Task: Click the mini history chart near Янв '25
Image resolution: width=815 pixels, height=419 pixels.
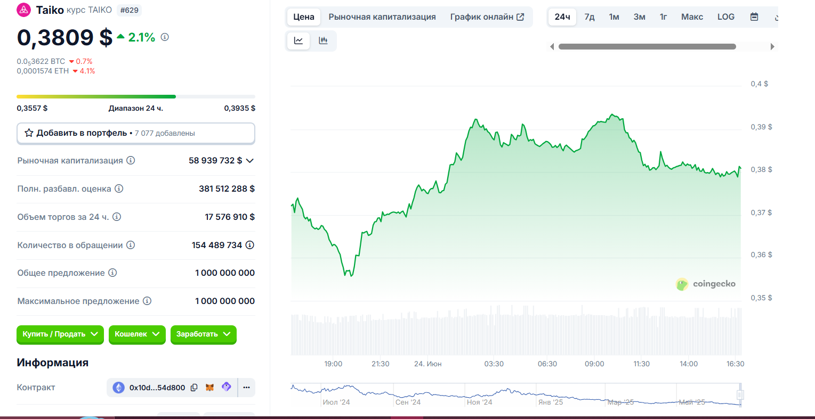Action: 550,395
